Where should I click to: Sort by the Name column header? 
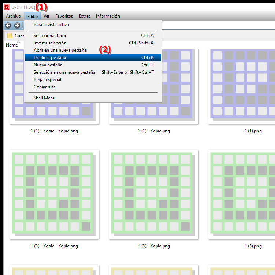(x=12, y=45)
